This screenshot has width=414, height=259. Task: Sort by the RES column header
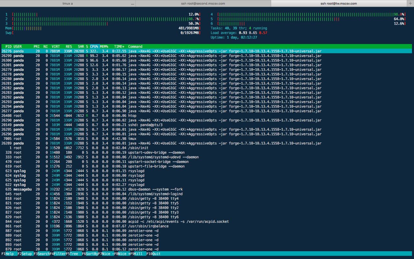[69, 47]
